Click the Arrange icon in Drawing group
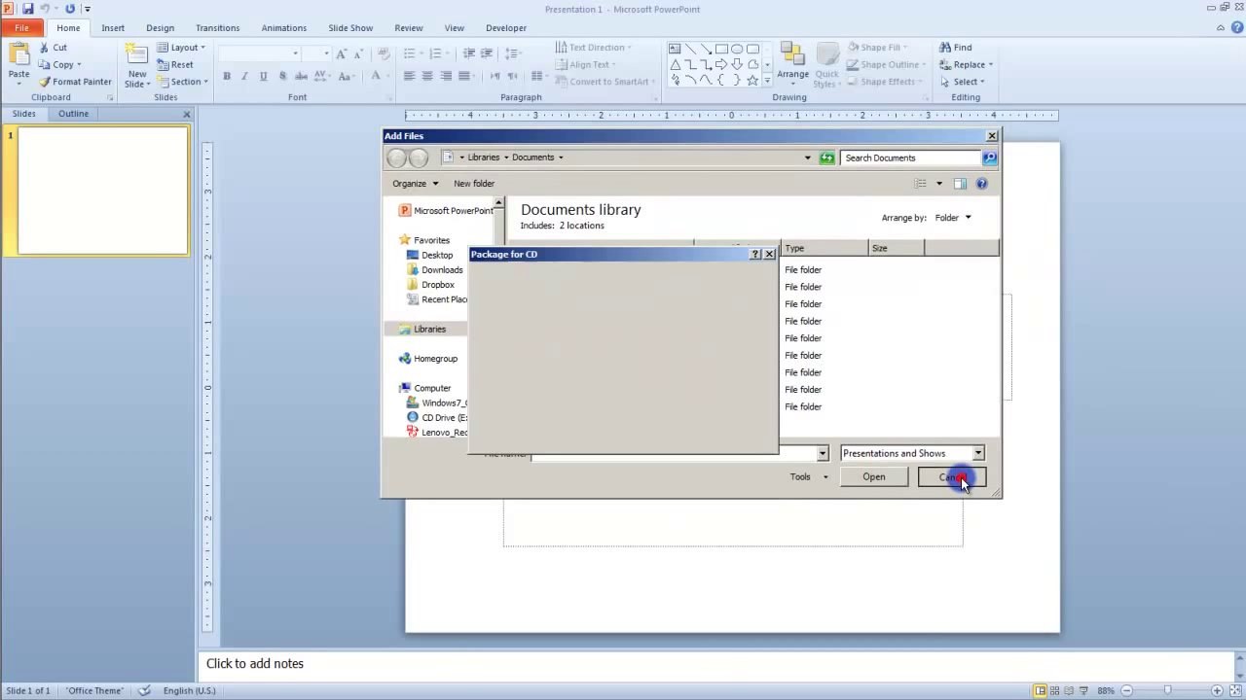The height and width of the screenshot is (700, 1246). pos(792,55)
